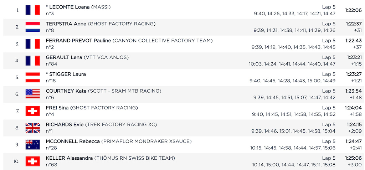This screenshot has width=365, height=170.
Task: Select KELLER Alessandra's rider name
Action: pyautogui.click(x=69, y=158)
